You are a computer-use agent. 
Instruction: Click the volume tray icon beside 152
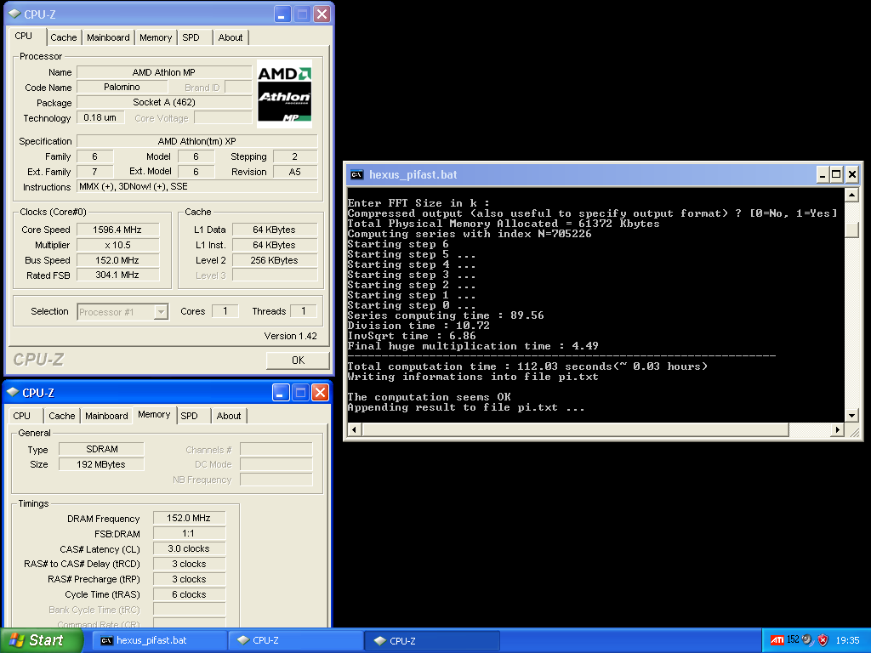808,640
